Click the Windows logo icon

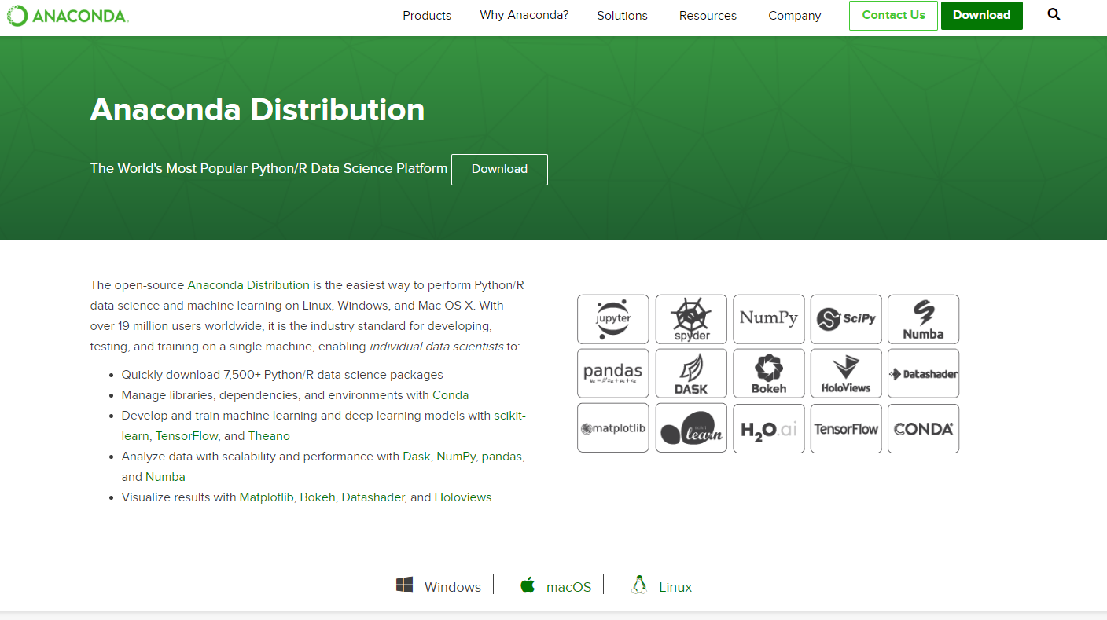[405, 585]
